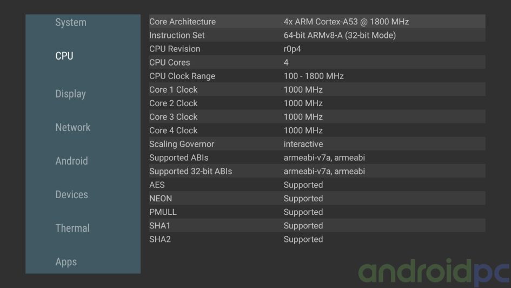
Task: Select the Supported 32-bit ABIs row
Action: [317, 171]
